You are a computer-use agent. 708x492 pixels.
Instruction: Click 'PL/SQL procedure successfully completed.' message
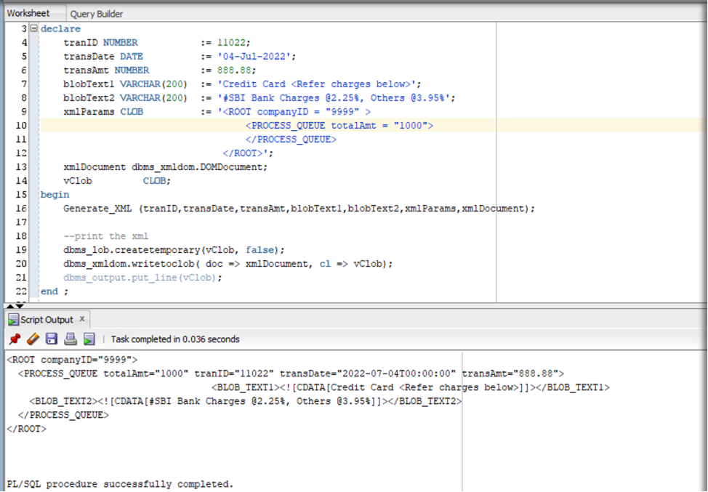(120, 484)
